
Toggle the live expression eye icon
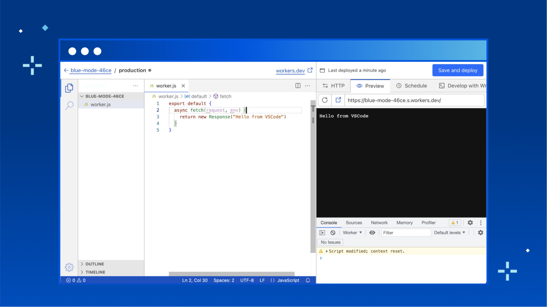(x=372, y=233)
